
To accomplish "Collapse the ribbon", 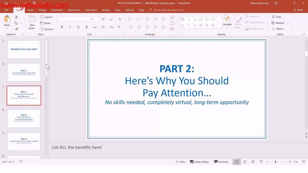I will 304,34.
